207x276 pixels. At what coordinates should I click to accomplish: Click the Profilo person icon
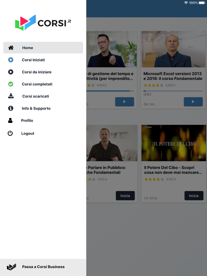10,120
